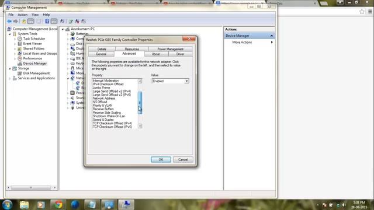Expand the Task Scheduler node
Image resolution: width=374 pixels, height=210 pixels.
(15, 39)
